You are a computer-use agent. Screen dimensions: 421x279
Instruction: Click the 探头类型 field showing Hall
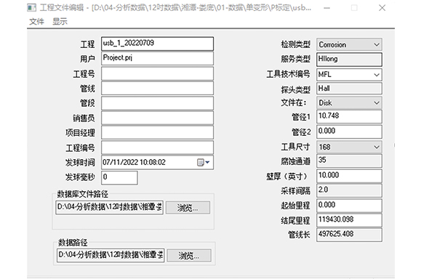(349, 89)
